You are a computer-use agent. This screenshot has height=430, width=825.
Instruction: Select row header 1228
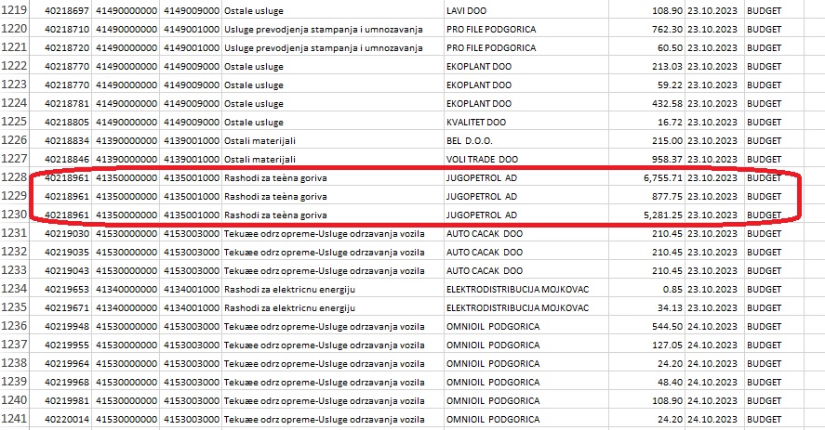pyautogui.click(x=14, y=177)
